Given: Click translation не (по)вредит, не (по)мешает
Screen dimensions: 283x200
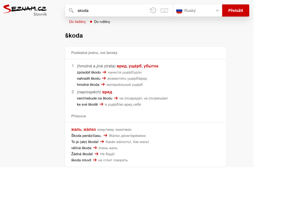Looking at the screenshot, I should coord(144,98).
